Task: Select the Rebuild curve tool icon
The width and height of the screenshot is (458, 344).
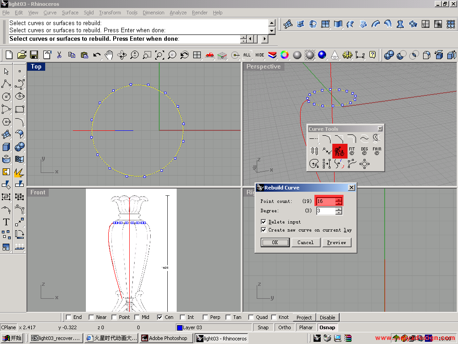Action: pyautogui.click(x=339, y=151)
